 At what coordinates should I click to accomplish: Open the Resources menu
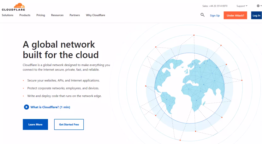pyautogui.click(x=57, y=15)
